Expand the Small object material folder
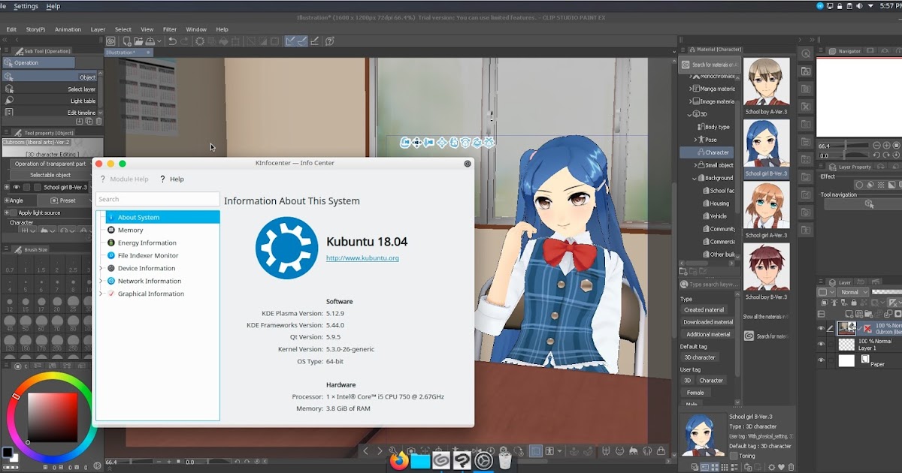This screenshot has height=473, width=902. [x=696, y=165]
